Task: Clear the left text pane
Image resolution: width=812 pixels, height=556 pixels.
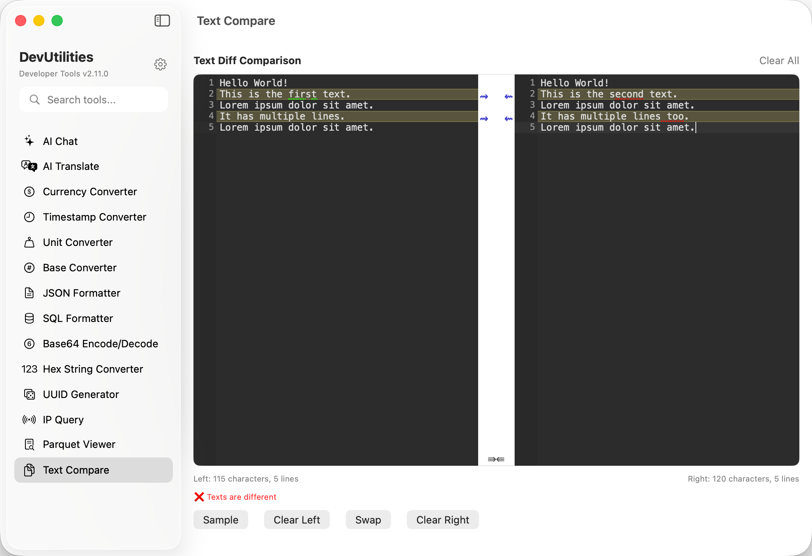Action: pyautogui.click(x=297, y=520)
